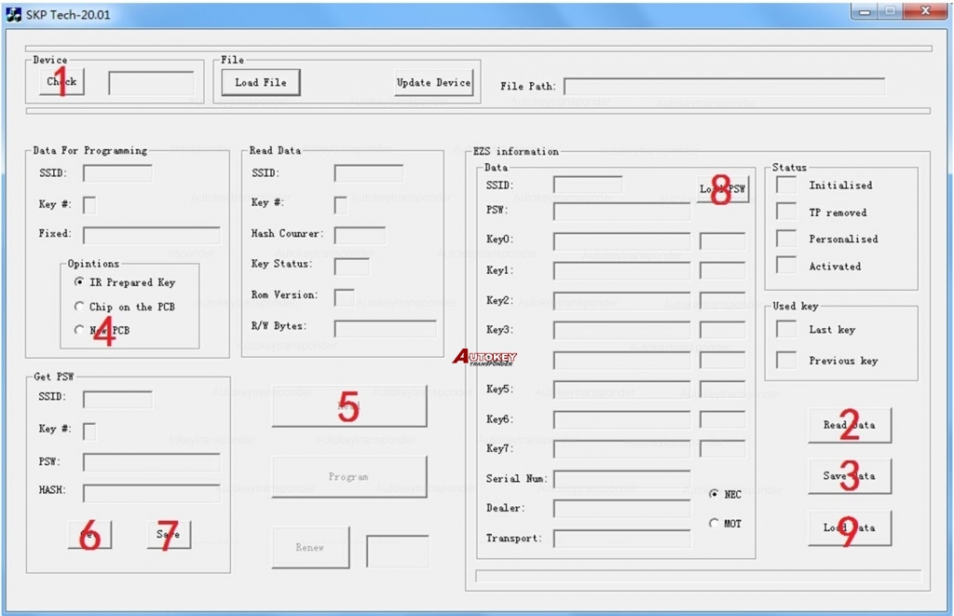Check the Personalised status box
This screenshot has width=954, height=616.
click(787, 239)
